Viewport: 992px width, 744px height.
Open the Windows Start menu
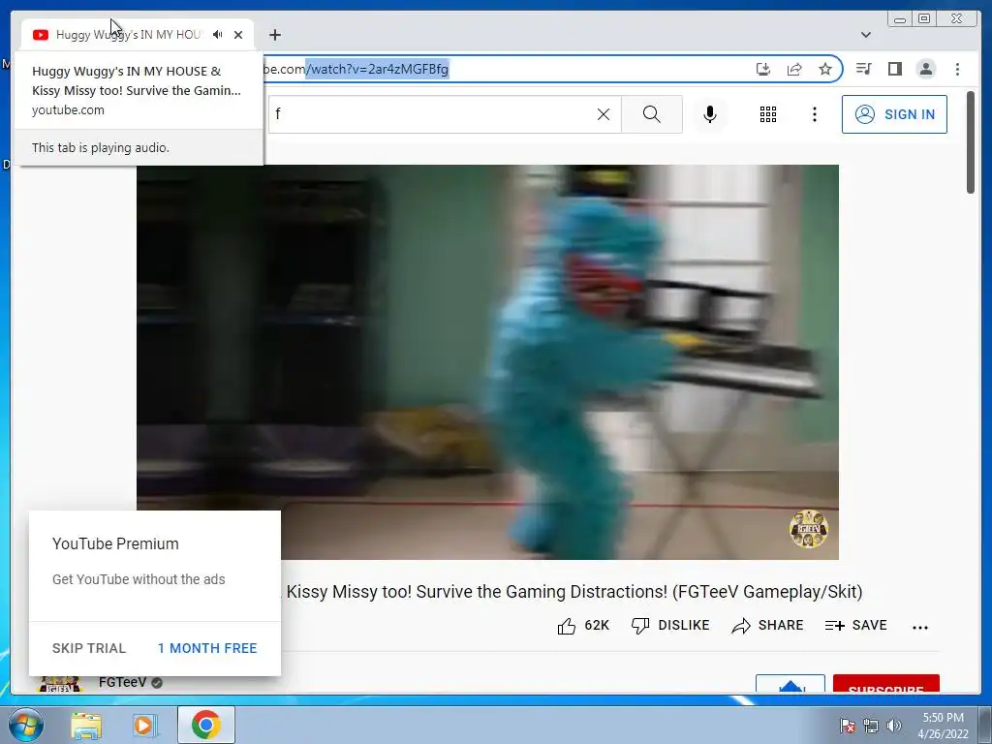coord(25,725)
